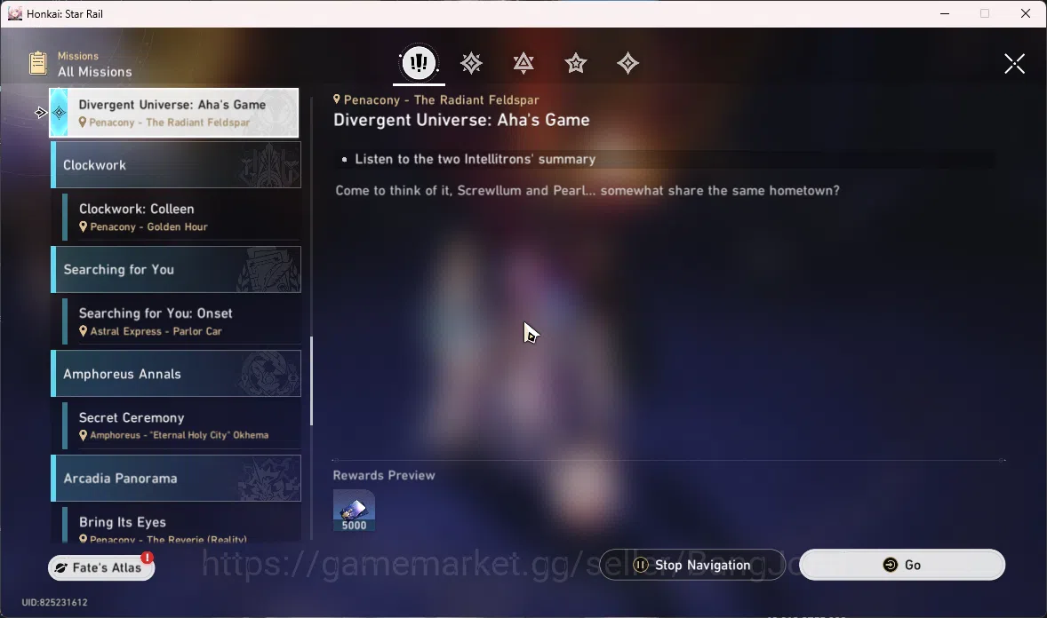Switch to the four-point diamond category icon
Screen dimensions: 1047x618
pyautogui.click(x=627, y=63)
